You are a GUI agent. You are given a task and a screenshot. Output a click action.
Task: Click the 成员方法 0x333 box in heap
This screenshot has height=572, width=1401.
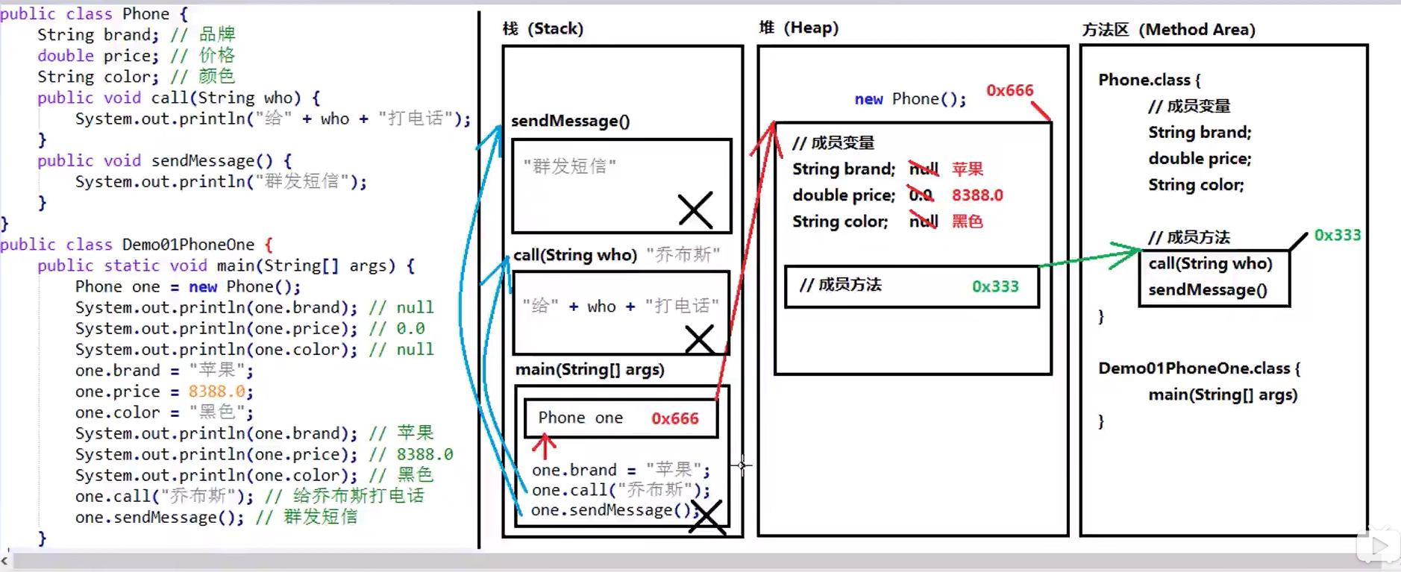(x=912, y=286)
